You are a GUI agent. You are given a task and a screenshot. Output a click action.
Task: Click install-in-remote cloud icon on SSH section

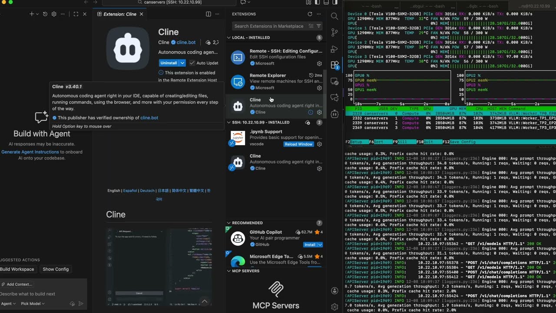[x=308, y=123]
